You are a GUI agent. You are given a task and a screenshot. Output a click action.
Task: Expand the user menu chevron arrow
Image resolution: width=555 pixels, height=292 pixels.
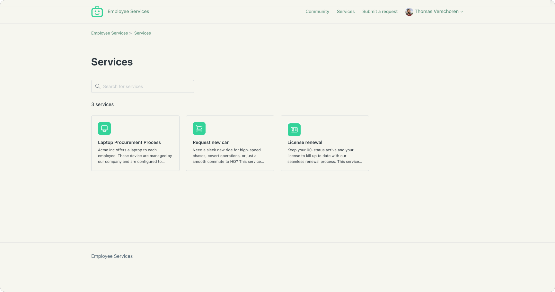462,12
